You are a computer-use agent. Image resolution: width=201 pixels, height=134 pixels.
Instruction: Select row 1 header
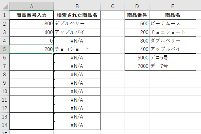(x=4, y=15)
